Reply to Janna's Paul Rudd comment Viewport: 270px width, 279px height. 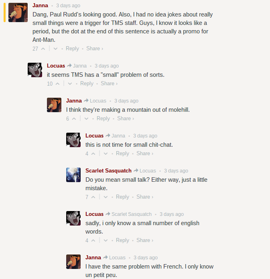coord(72,49)
